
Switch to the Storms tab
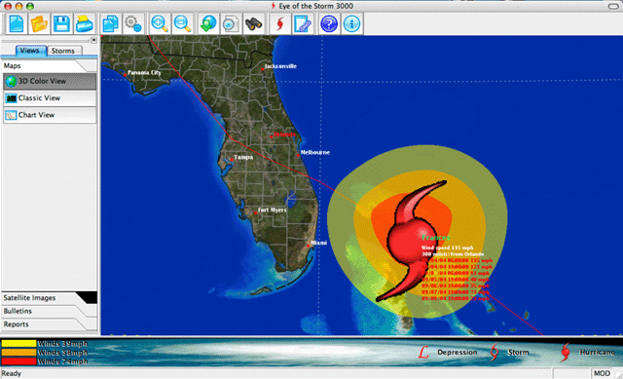[63, 51]
